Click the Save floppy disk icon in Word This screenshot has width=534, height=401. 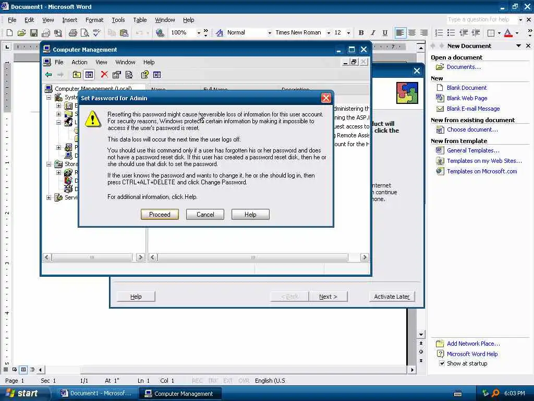(33, 33)
